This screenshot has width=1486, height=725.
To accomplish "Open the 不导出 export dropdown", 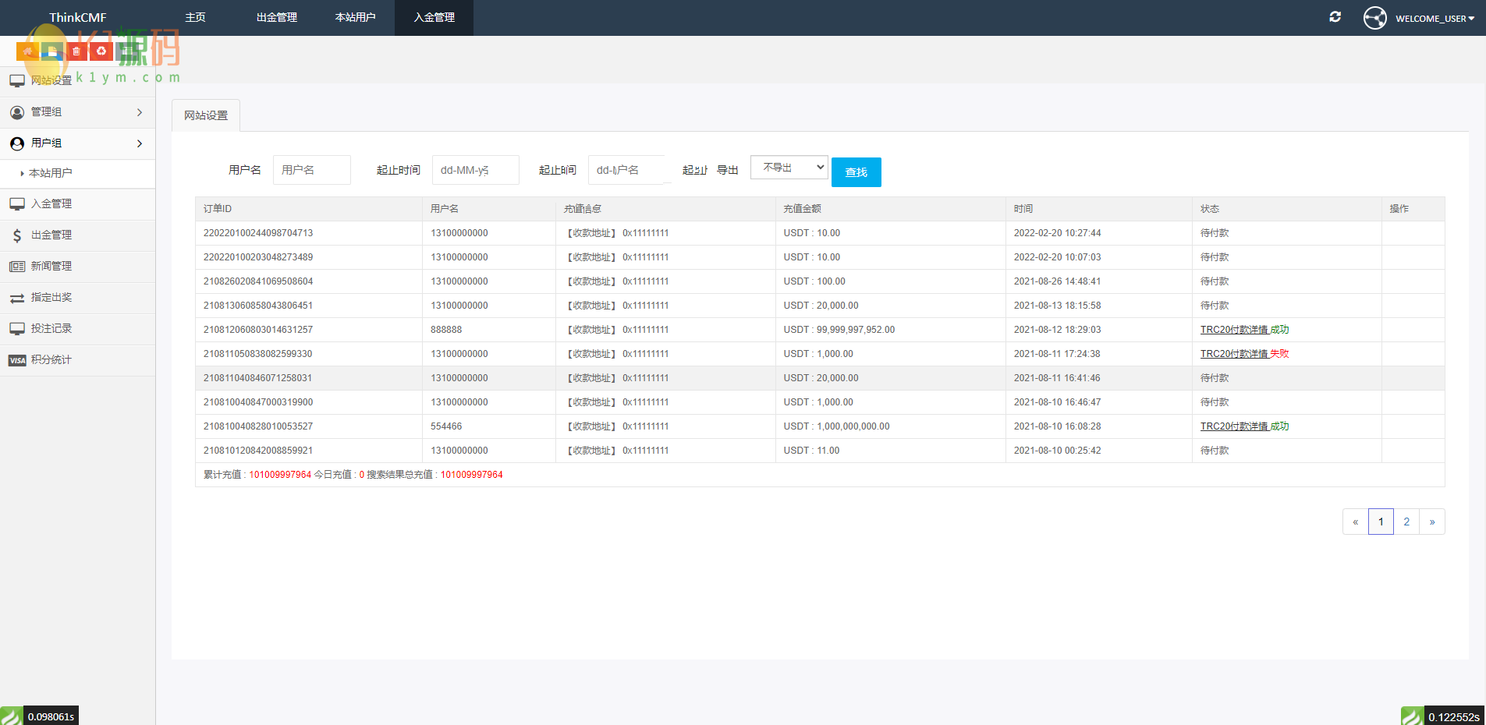I will 789,168.
